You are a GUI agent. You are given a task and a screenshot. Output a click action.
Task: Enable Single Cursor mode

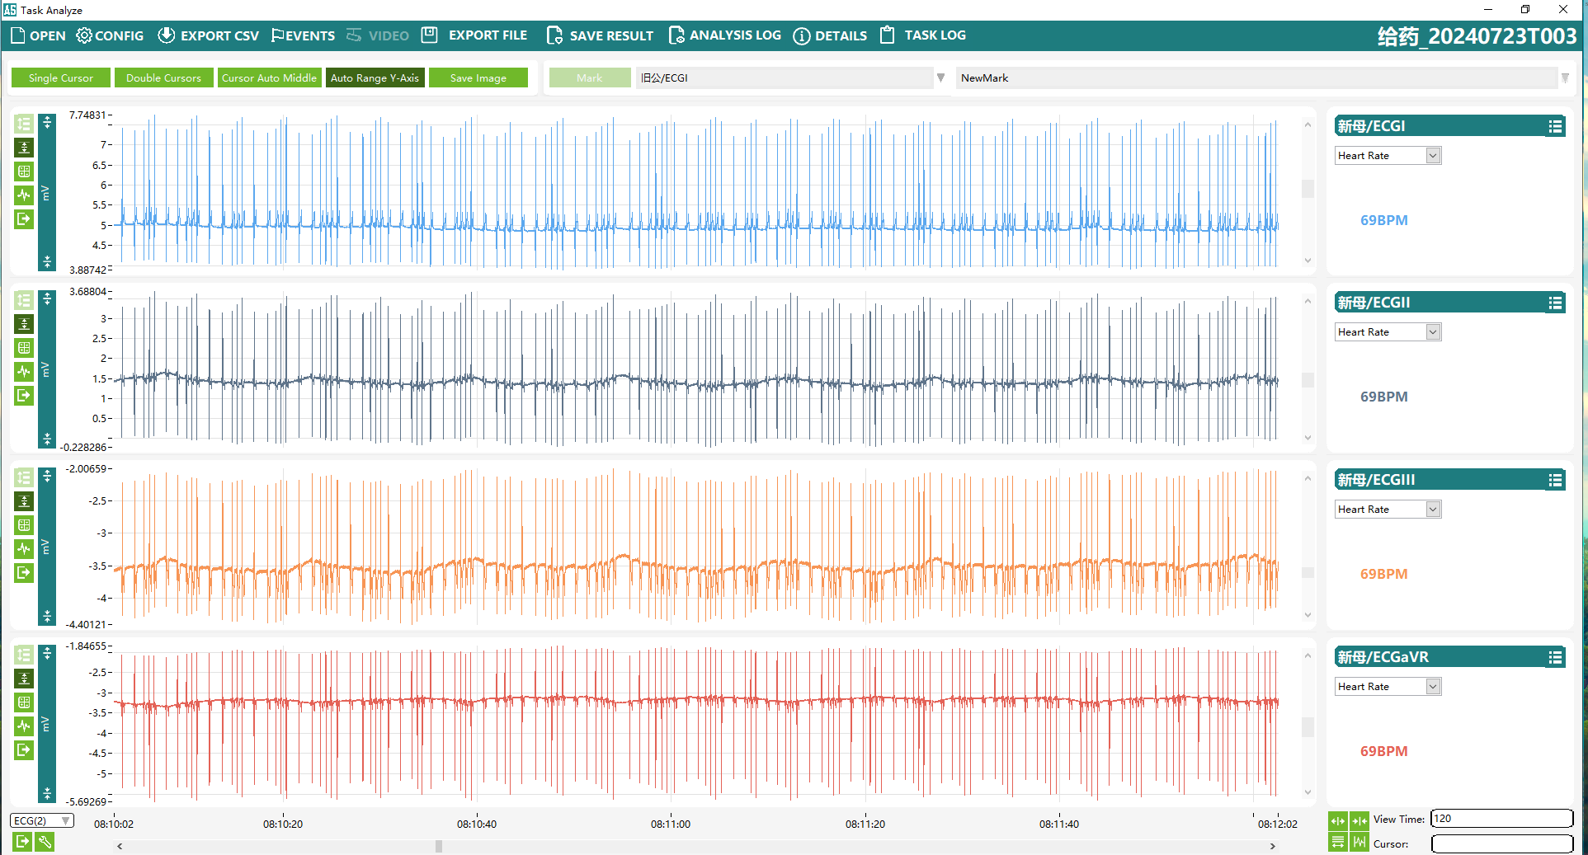[x=60, y=78]
